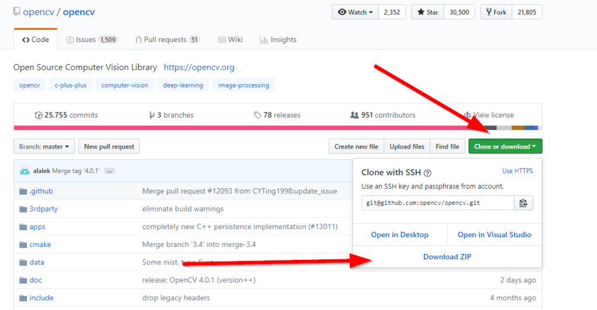This screenshot has width=597, height=310.
Task: Click the View license link
Action: pyautogui.click(x=489, y=115)
